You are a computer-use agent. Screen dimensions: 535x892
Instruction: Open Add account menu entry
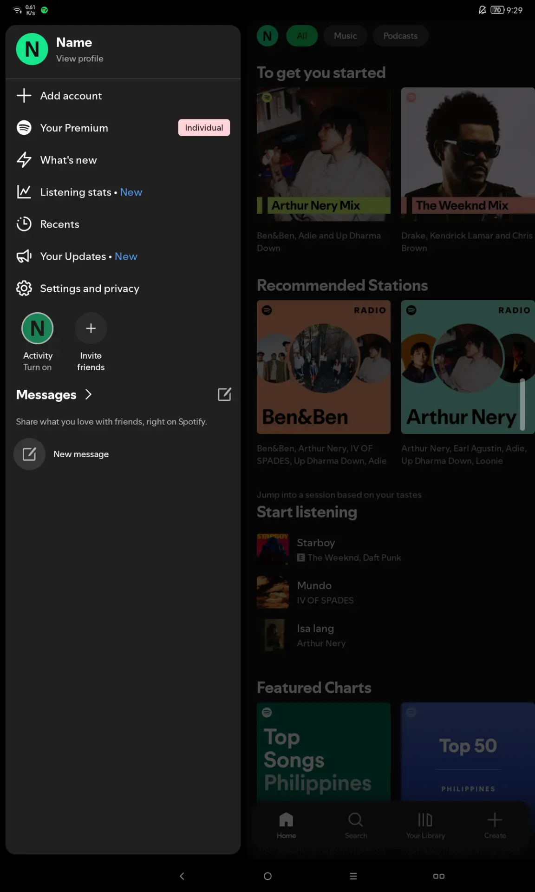123,96
